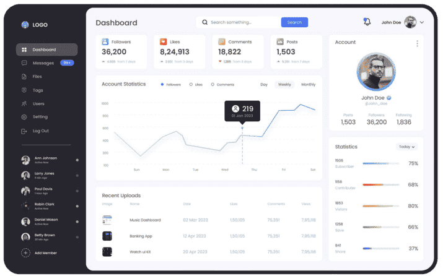Switch to the Day chart tab
443x276 pixels.
tap(264, 84)
